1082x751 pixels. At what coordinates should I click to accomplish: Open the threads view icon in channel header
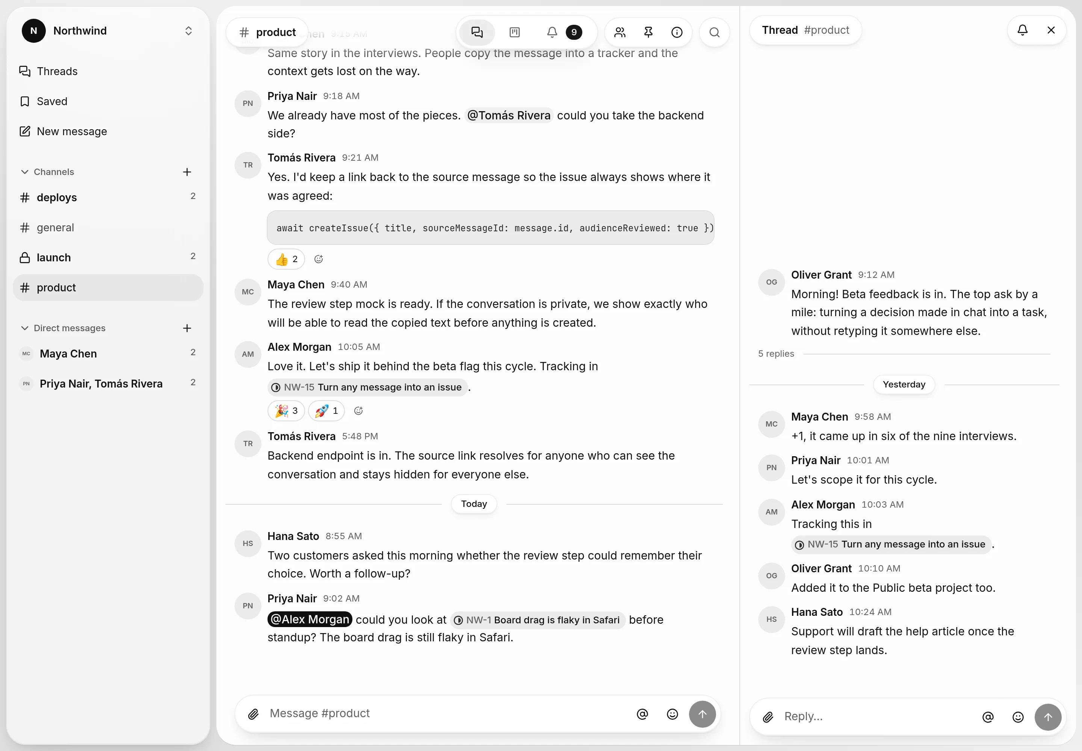click(476, 32)
